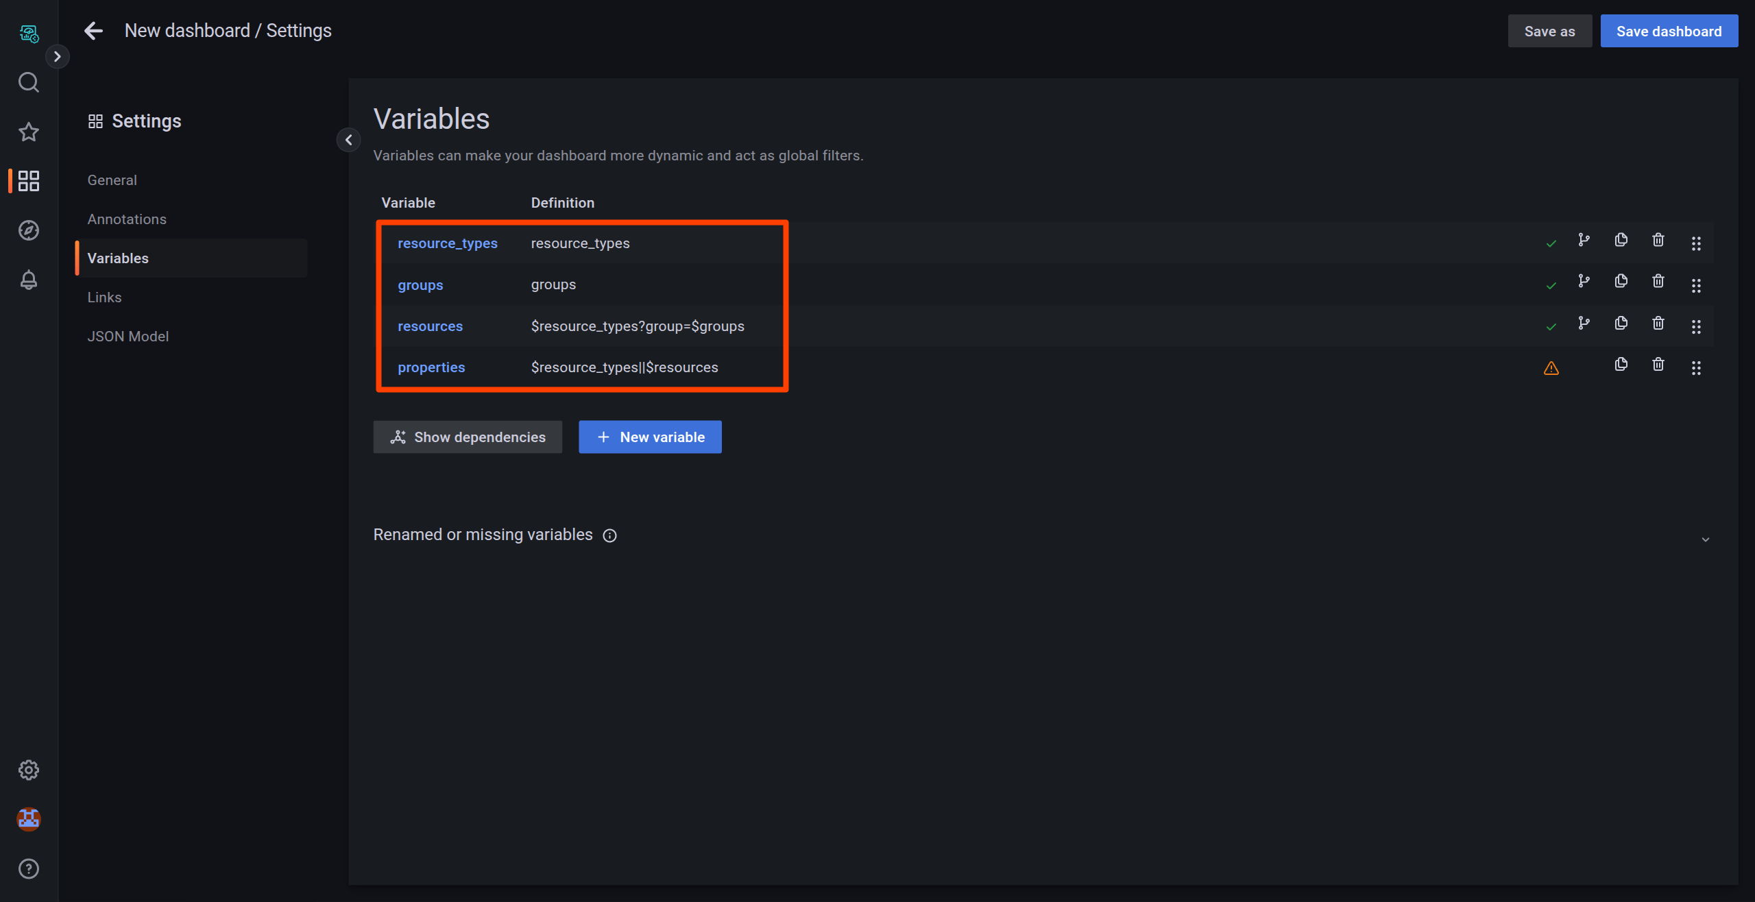
Task: Open starred dashboards from the sidebar
Action: (28, 132)
